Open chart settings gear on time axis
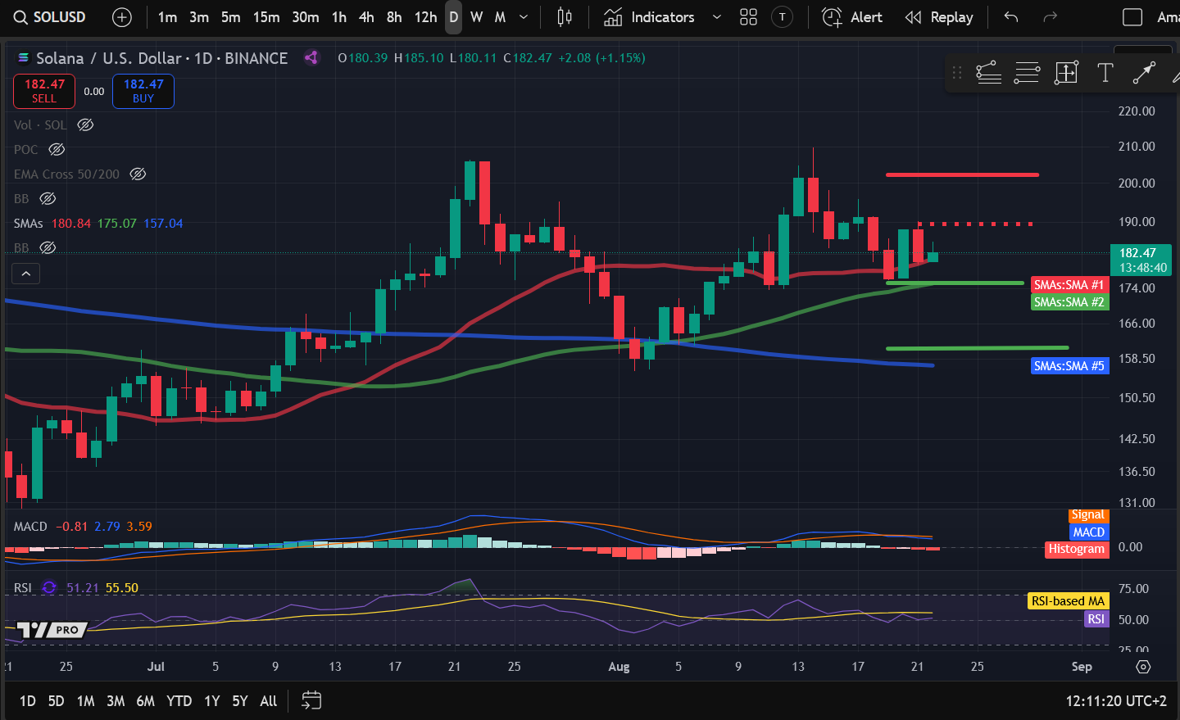Viewport: 1180px width, 720px height. pyautogui.click(x=1143, y=667)
